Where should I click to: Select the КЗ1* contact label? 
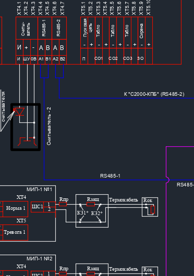tap(82, 213)
